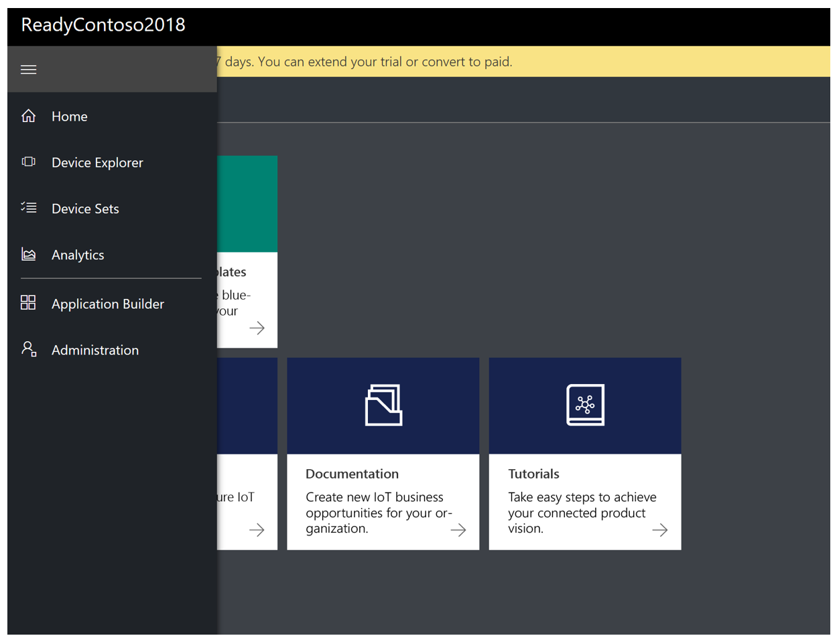Click the Analytics chart icon
Screen dimensions: 837x642
pos(28,254)
